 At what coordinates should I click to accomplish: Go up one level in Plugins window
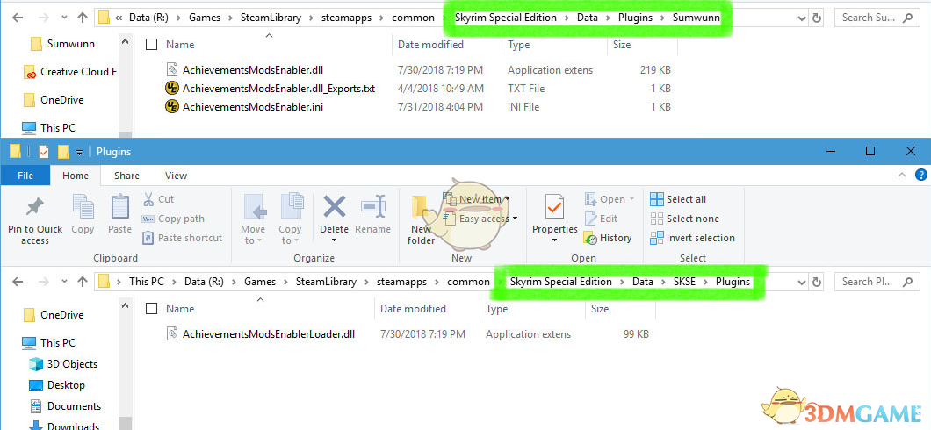(x=82, y=282)
